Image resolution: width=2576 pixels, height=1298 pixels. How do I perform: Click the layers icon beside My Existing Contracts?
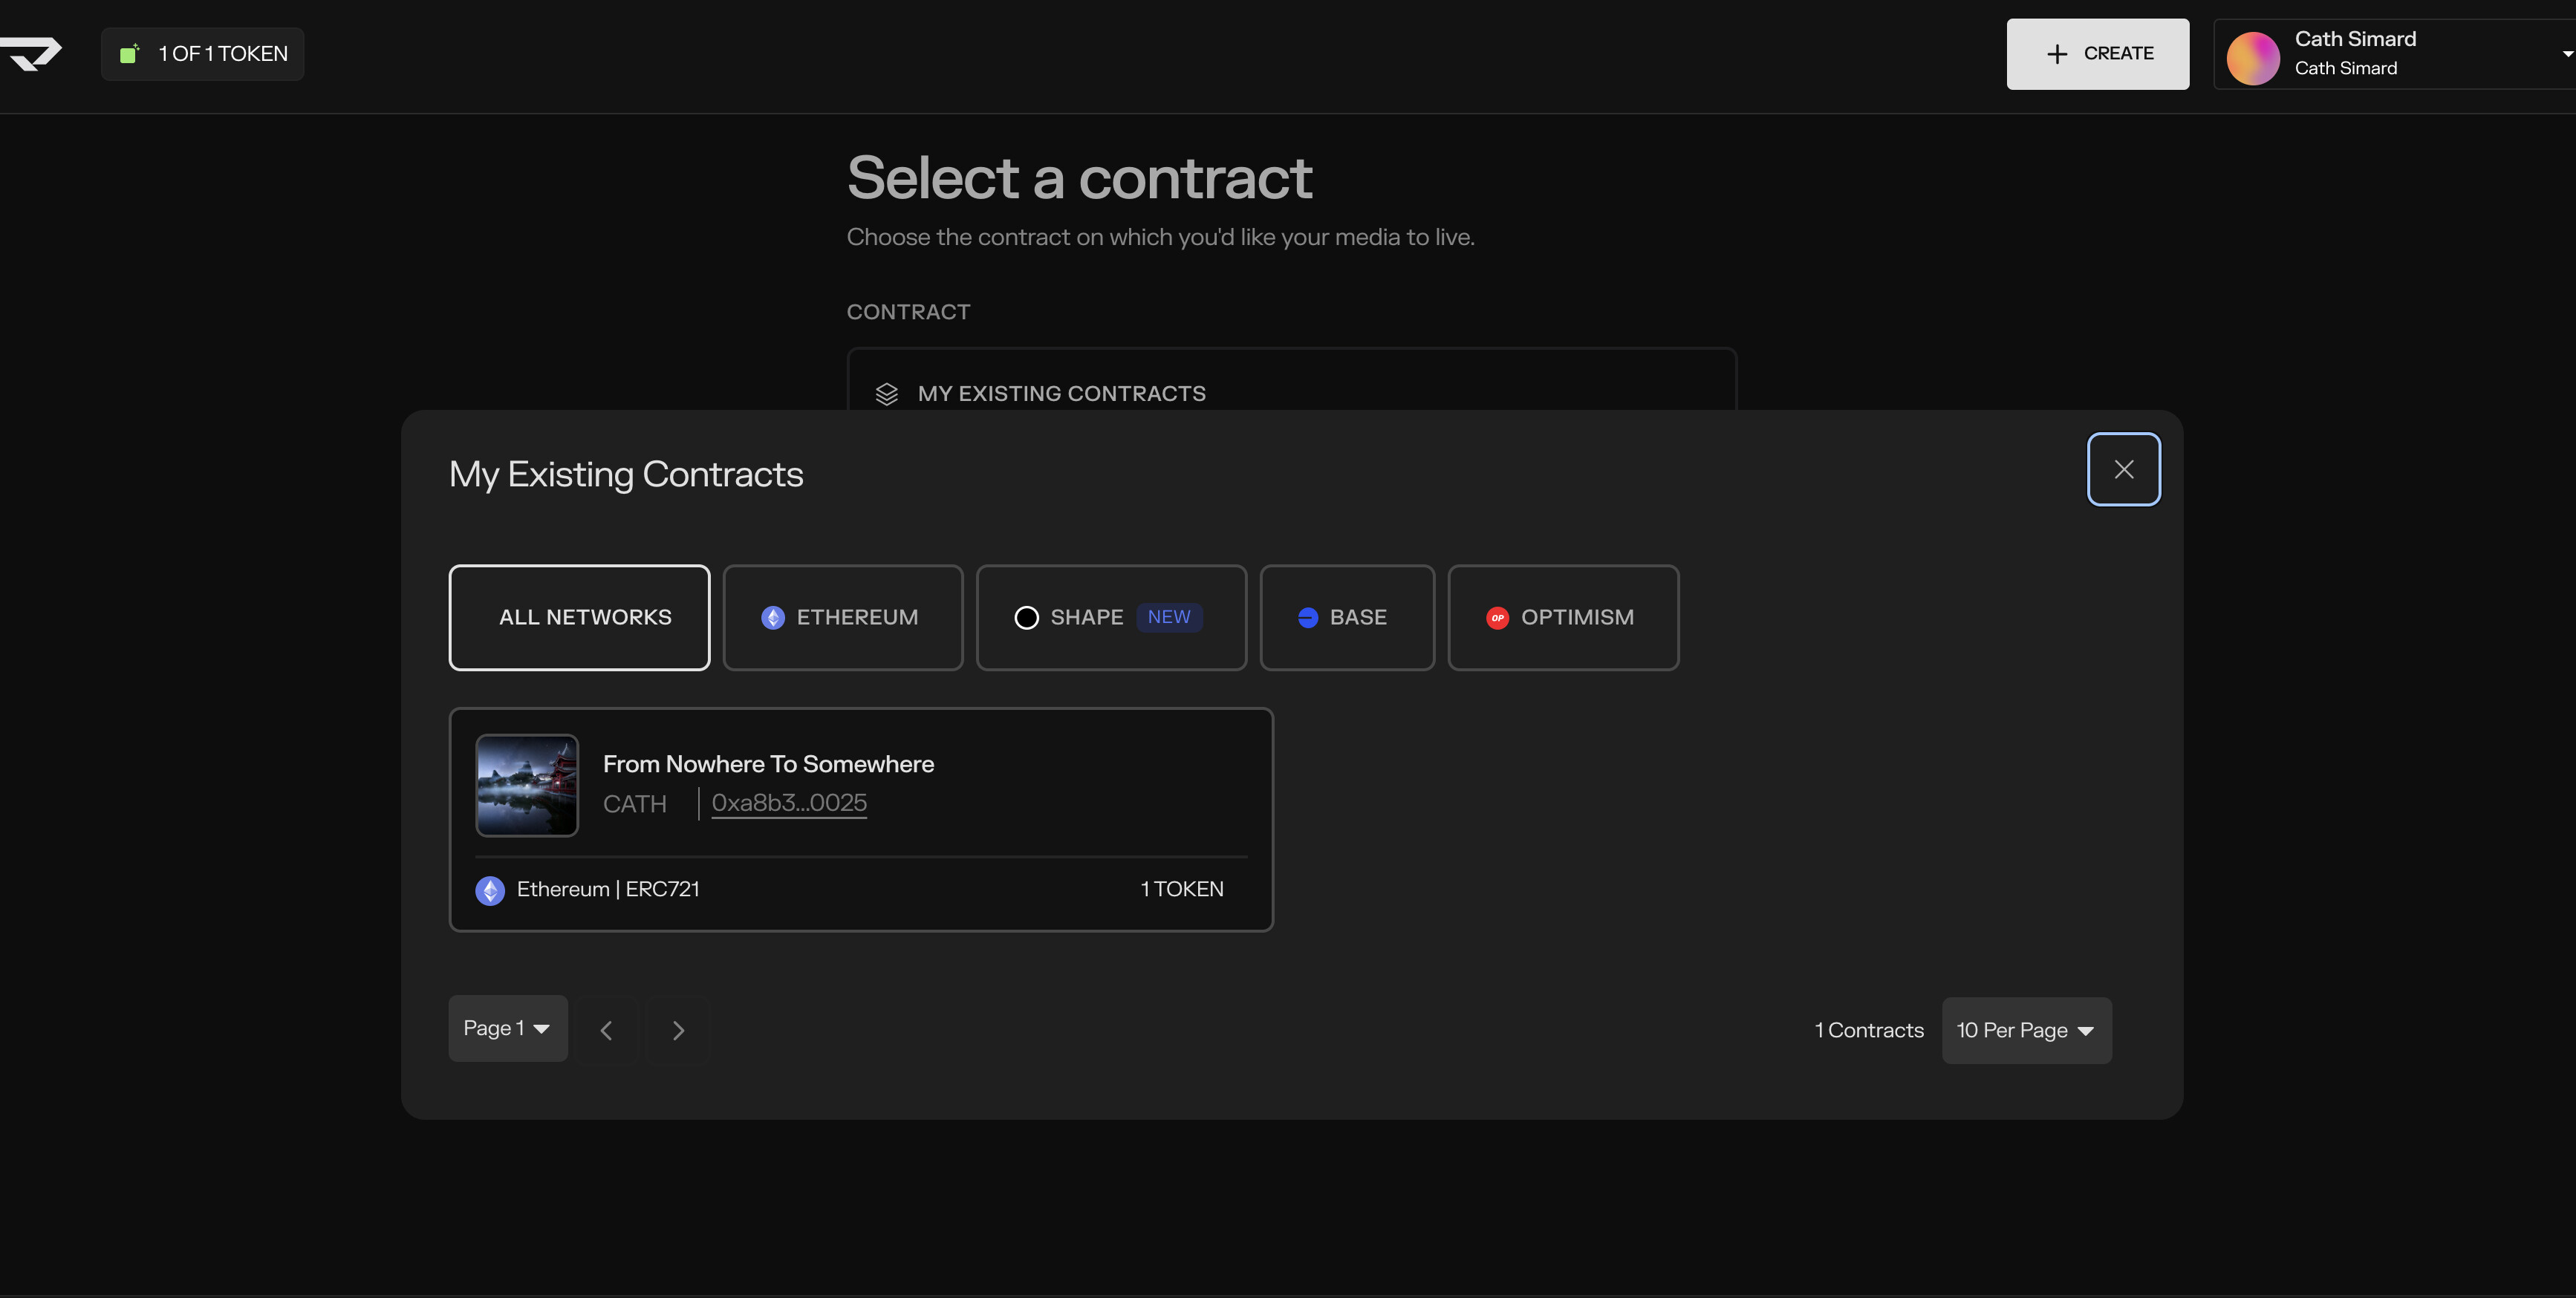pyautogui.click(x=886, y=394)
